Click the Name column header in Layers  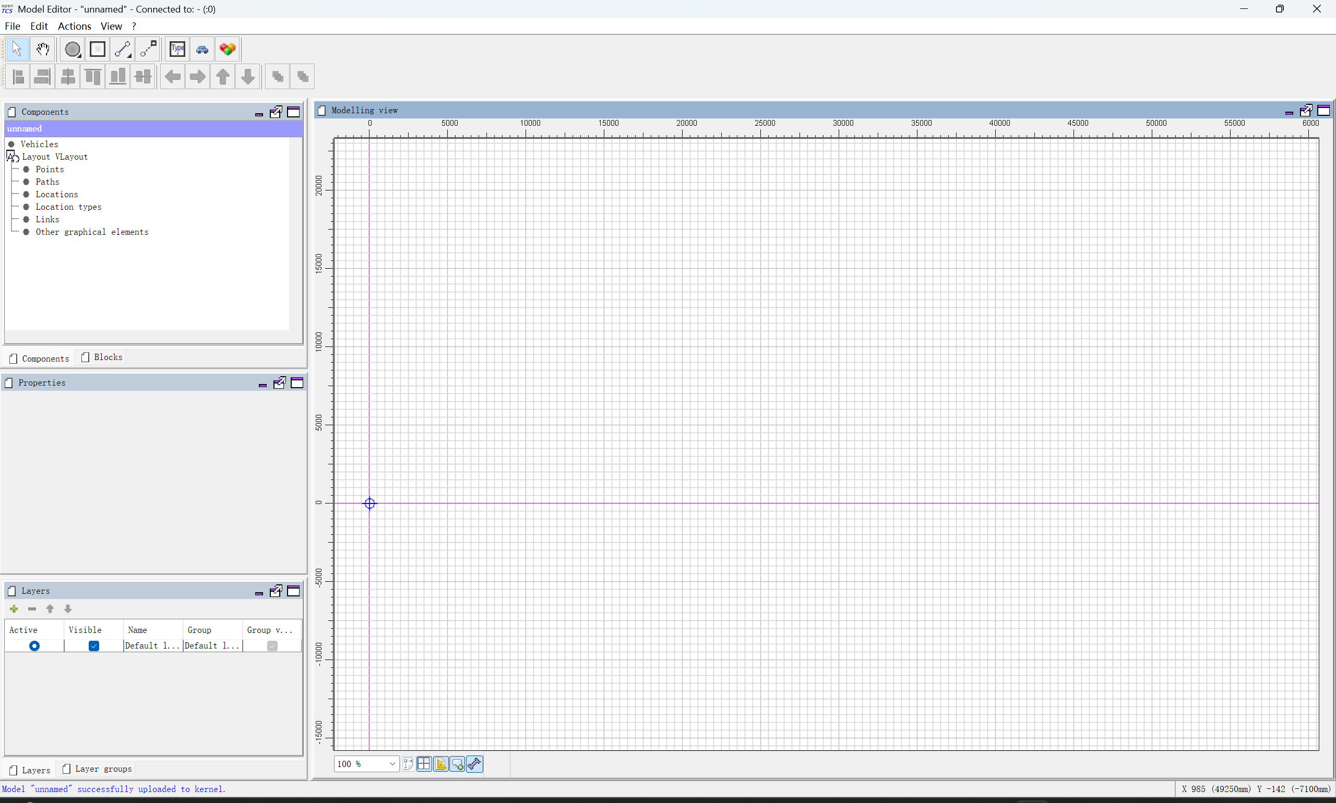click(137, 630)
